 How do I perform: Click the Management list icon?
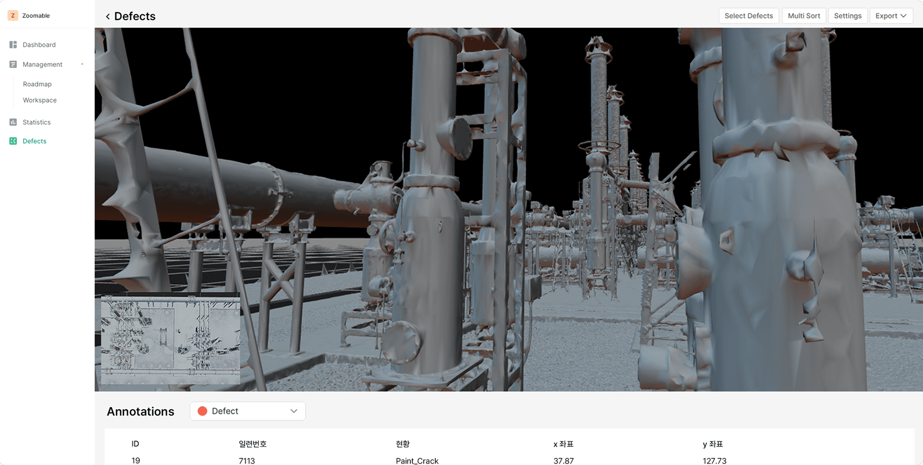(13, 64)
